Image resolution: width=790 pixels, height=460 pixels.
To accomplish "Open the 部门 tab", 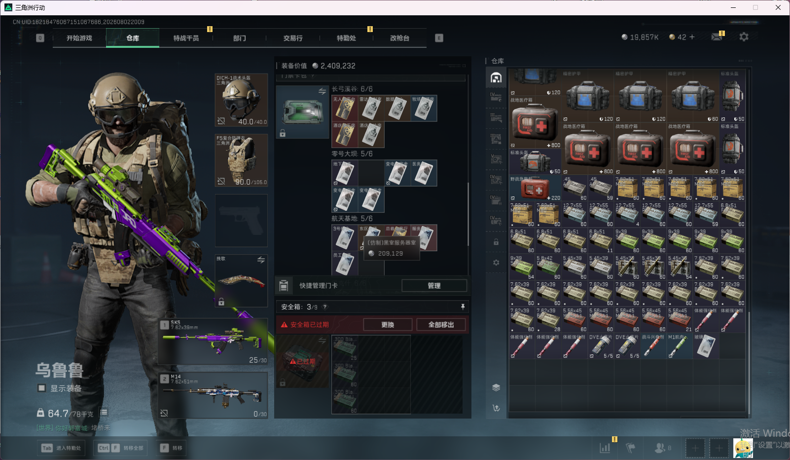I will [240, 38].
